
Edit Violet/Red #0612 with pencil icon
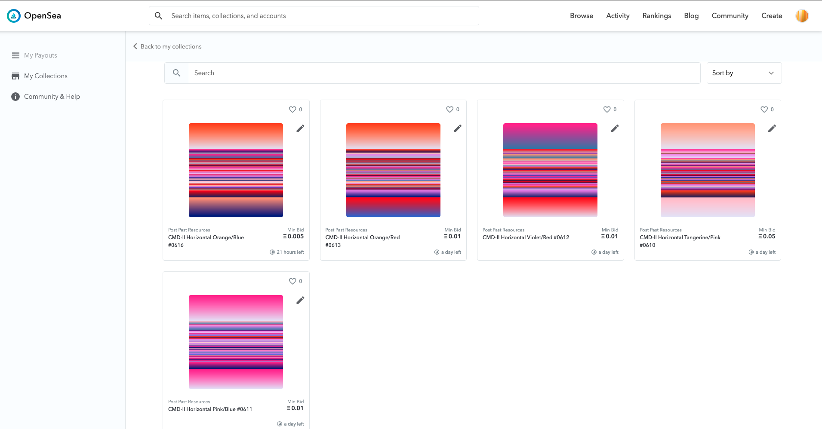coord(615,128)
